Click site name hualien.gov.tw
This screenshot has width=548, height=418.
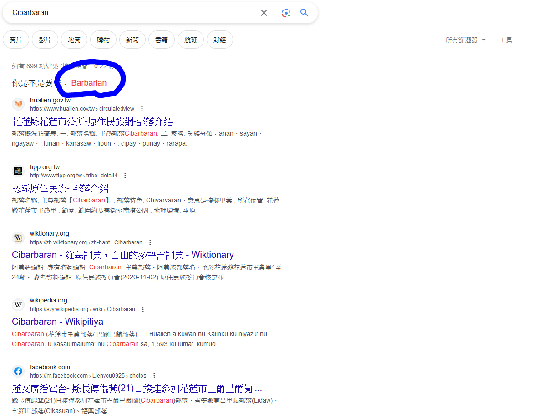[x=51, y=100]
